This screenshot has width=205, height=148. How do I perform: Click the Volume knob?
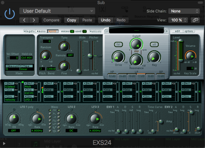(x=190, y=56)
